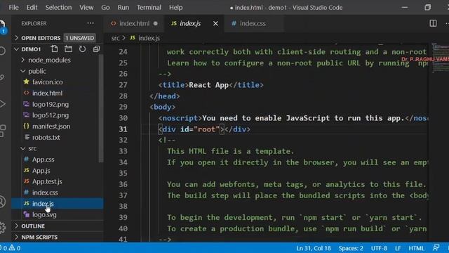
Task: Open the Go menu
Action: (105, 8)
